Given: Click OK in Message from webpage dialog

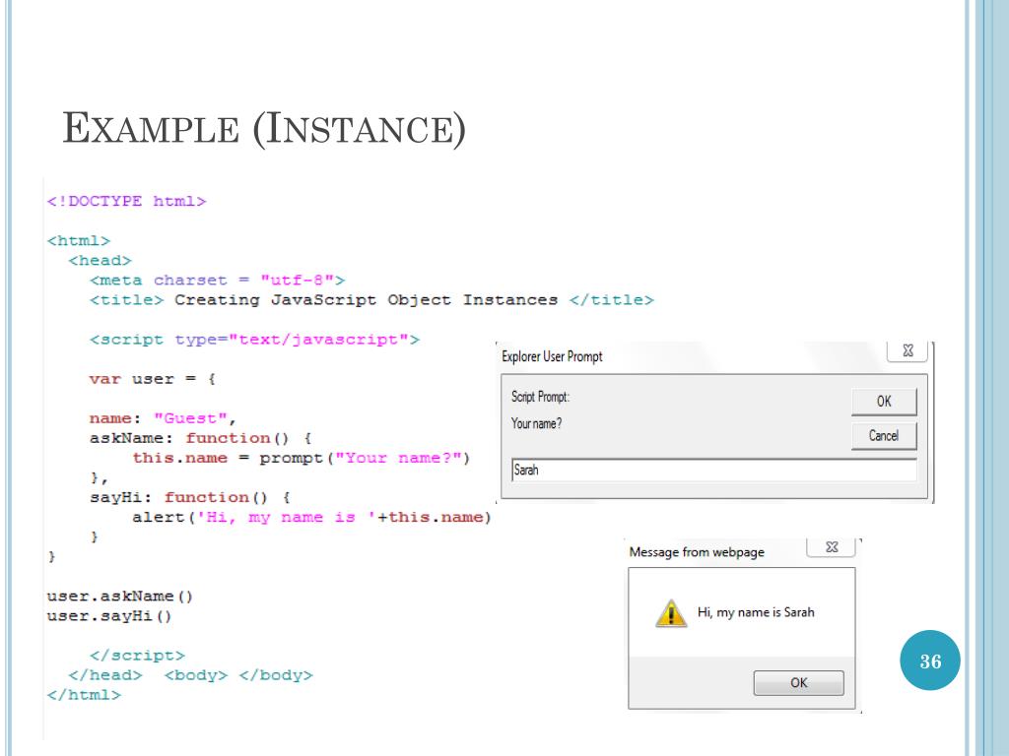Looking at the screenshot, I should 798,683.
